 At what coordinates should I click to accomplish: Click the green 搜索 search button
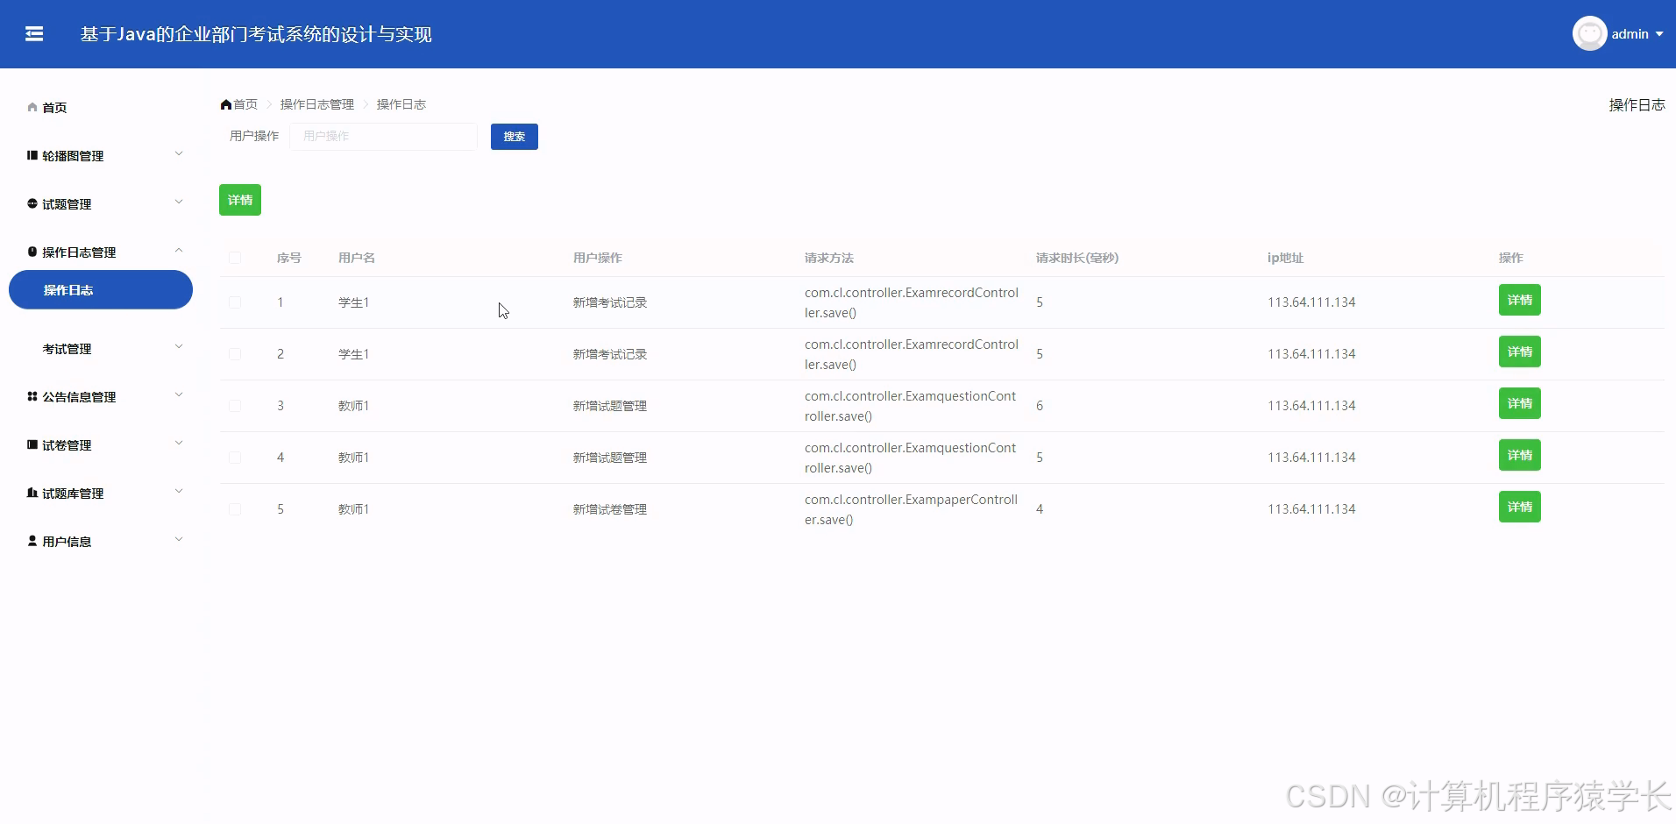click(x=514, y=136)
